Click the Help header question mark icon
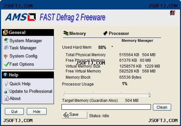181x126 pixels. click(5, 75)
